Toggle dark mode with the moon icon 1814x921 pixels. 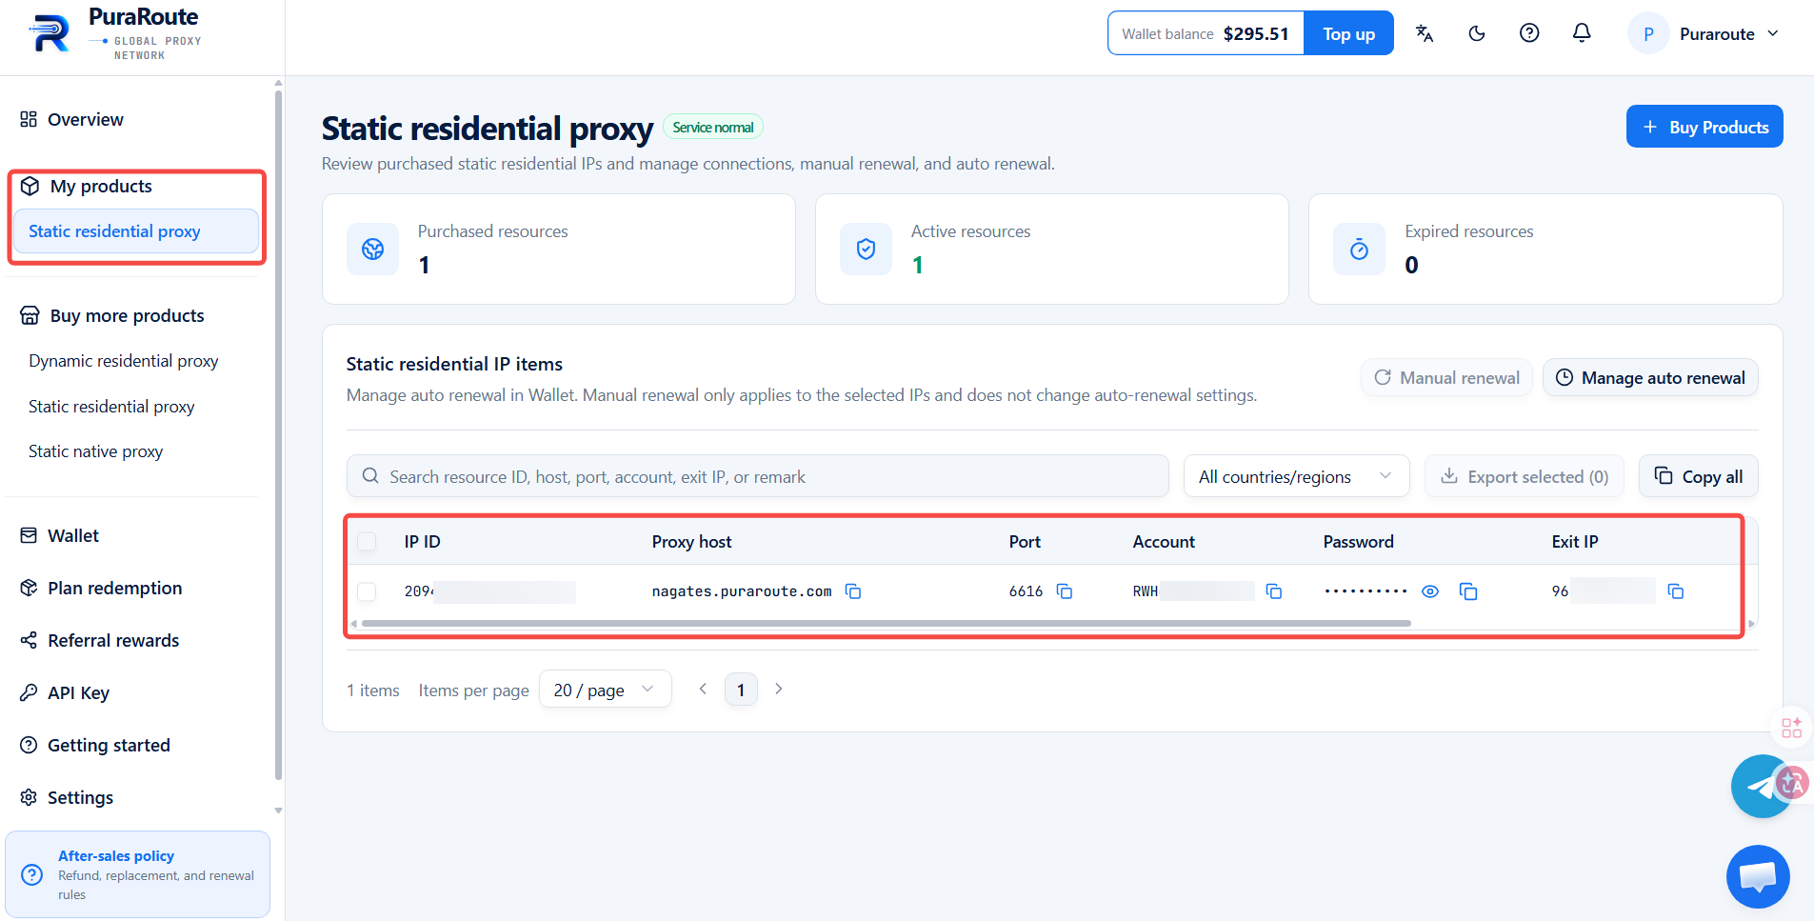click(x=1477, y=33)
